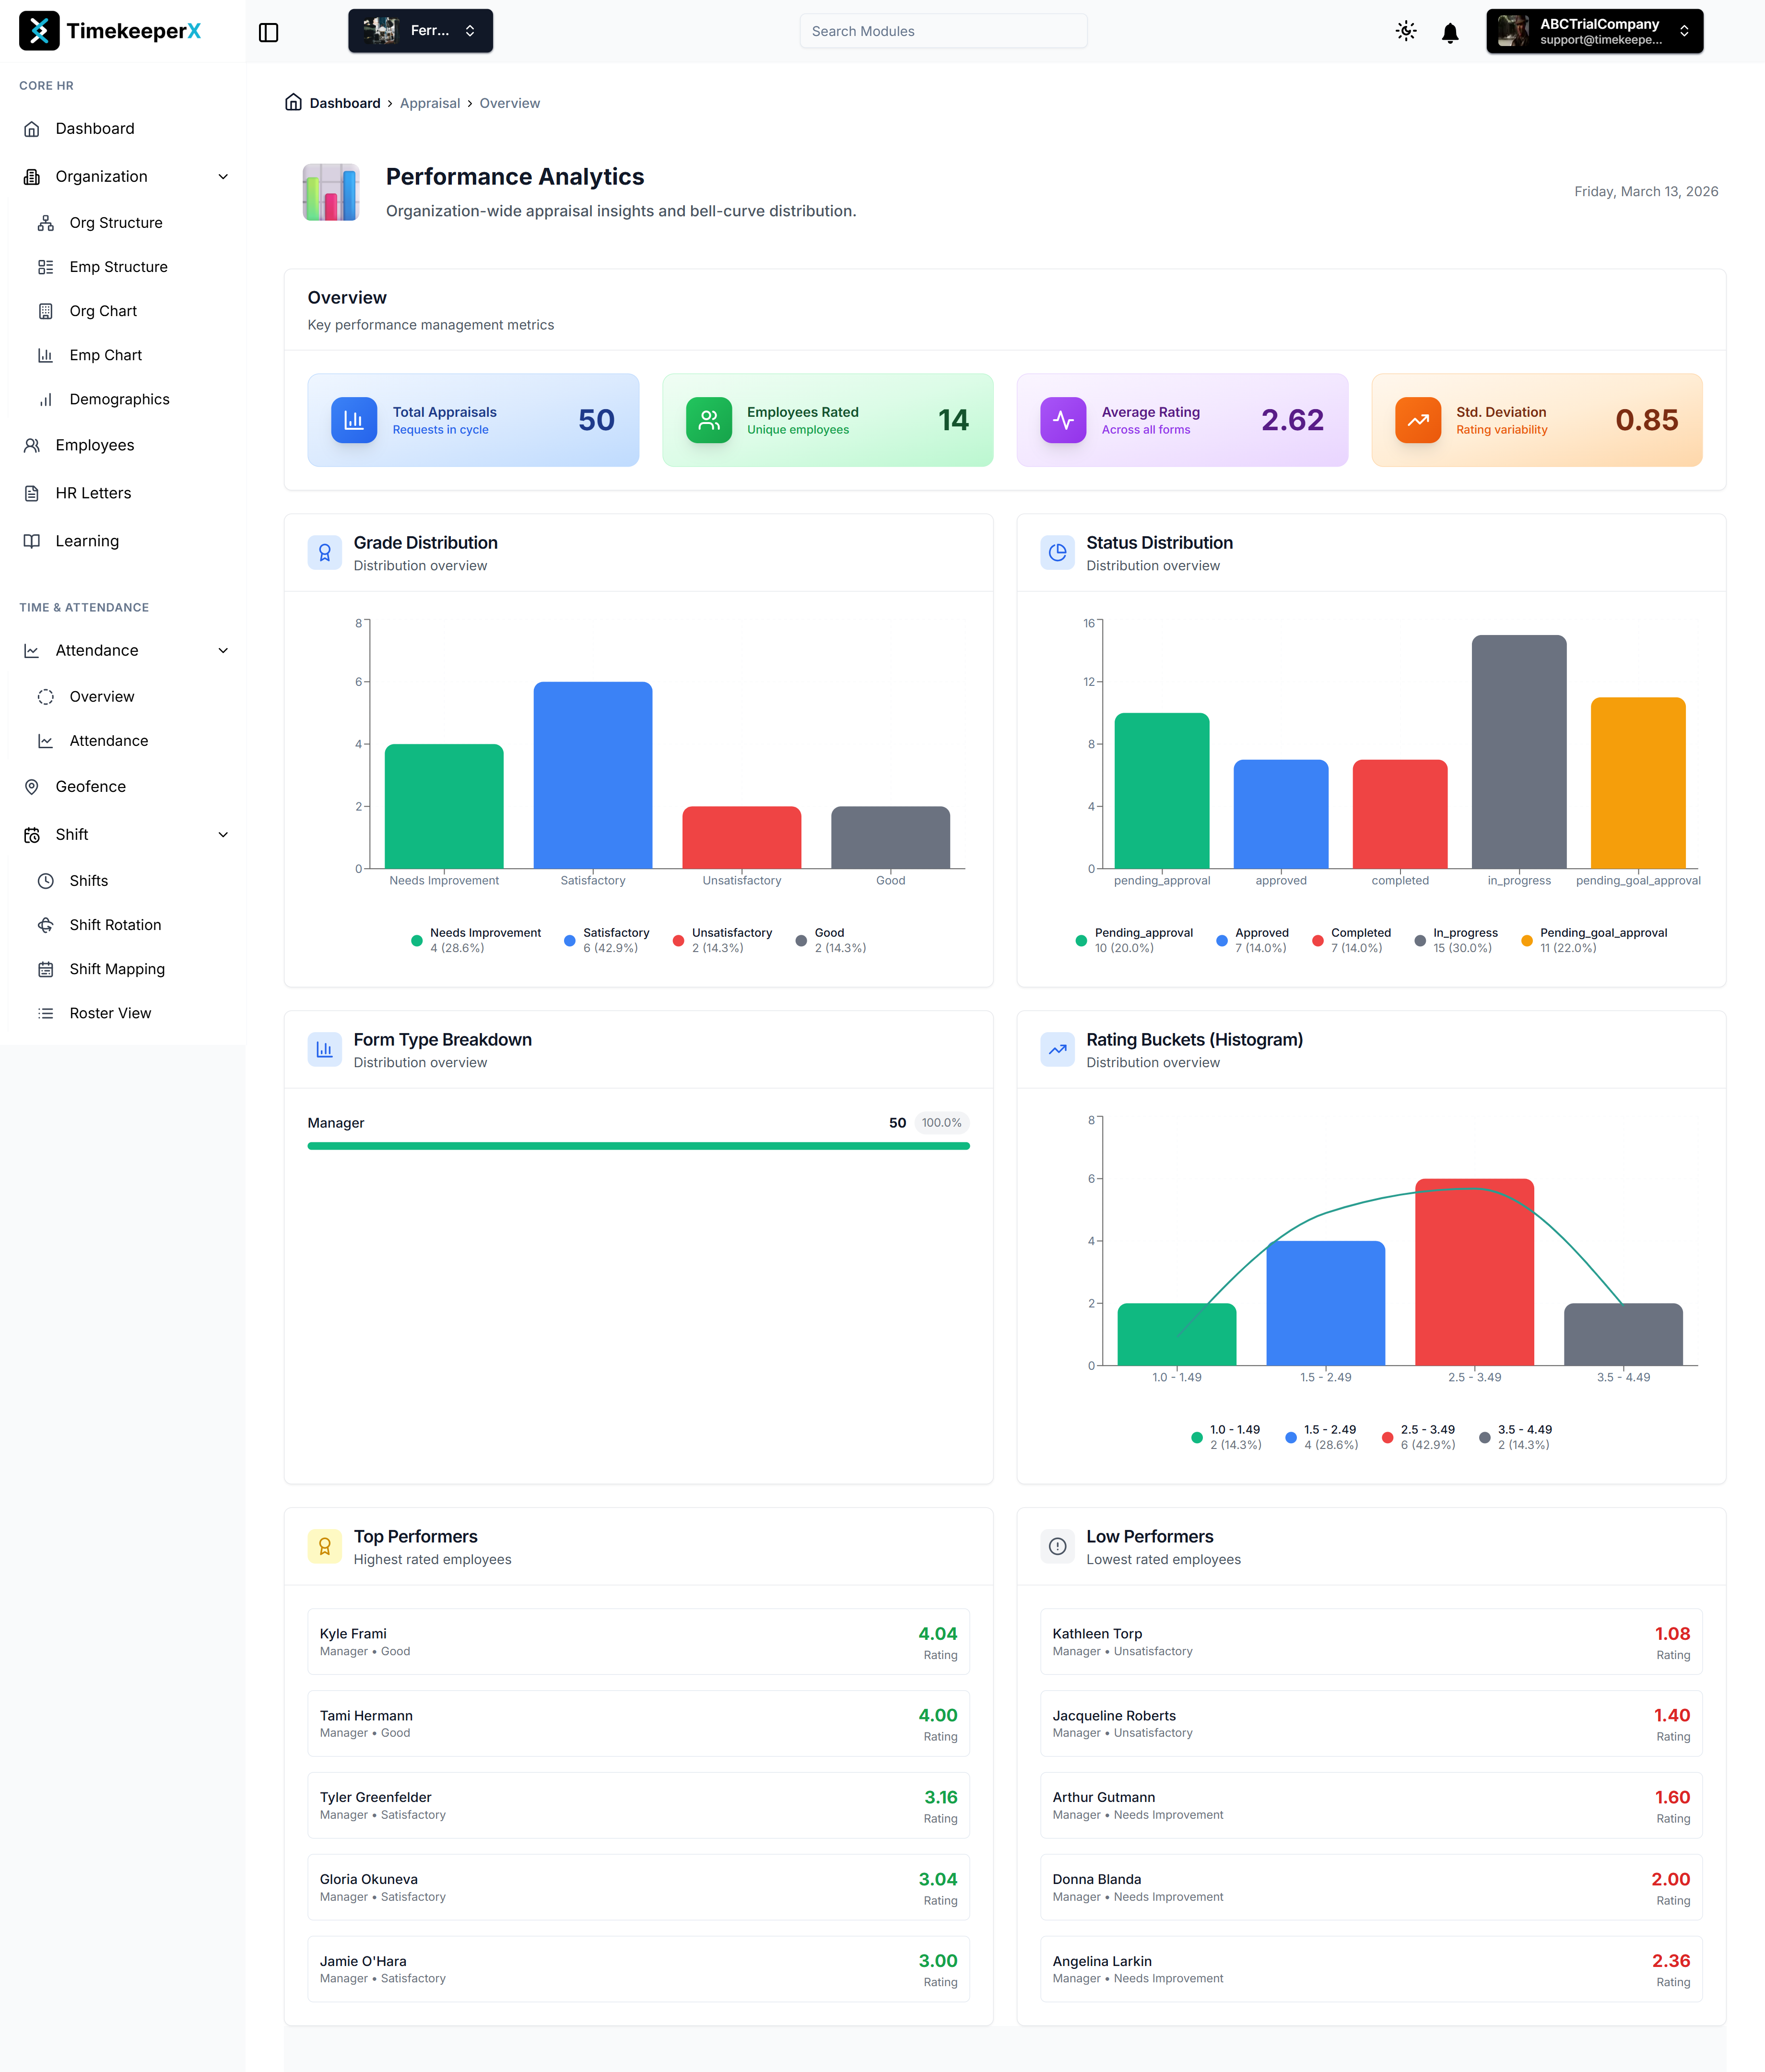Click the TimekeeperX logo icon
The image size is (1765, 2072).
coord(38,31)
